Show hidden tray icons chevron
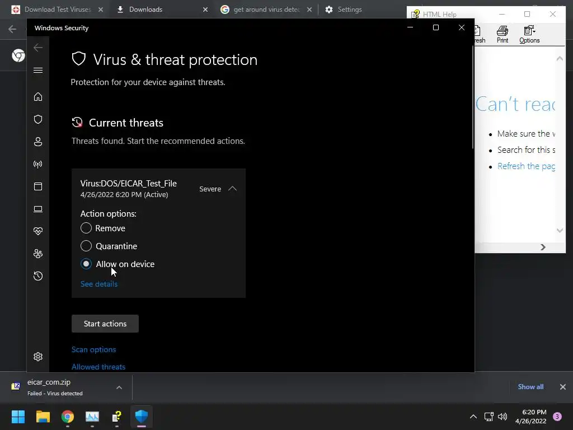The height and width of the screenshot is (430, 573). click(x=473, y=417)
